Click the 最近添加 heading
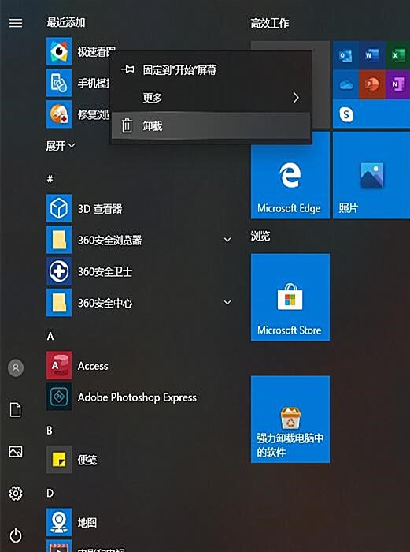410x552 pixels. point(65,23)
